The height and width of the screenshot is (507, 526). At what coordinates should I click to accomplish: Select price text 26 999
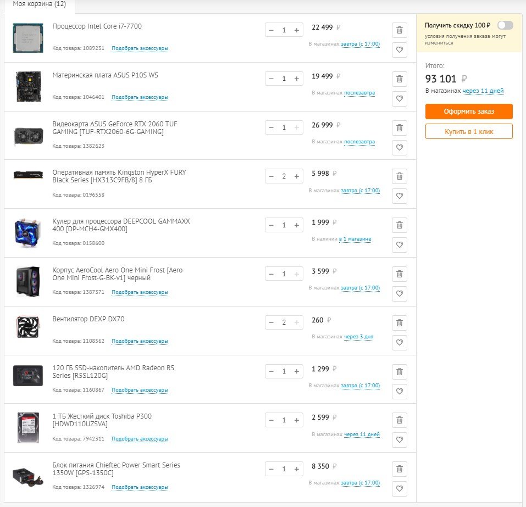pos(322,125)
